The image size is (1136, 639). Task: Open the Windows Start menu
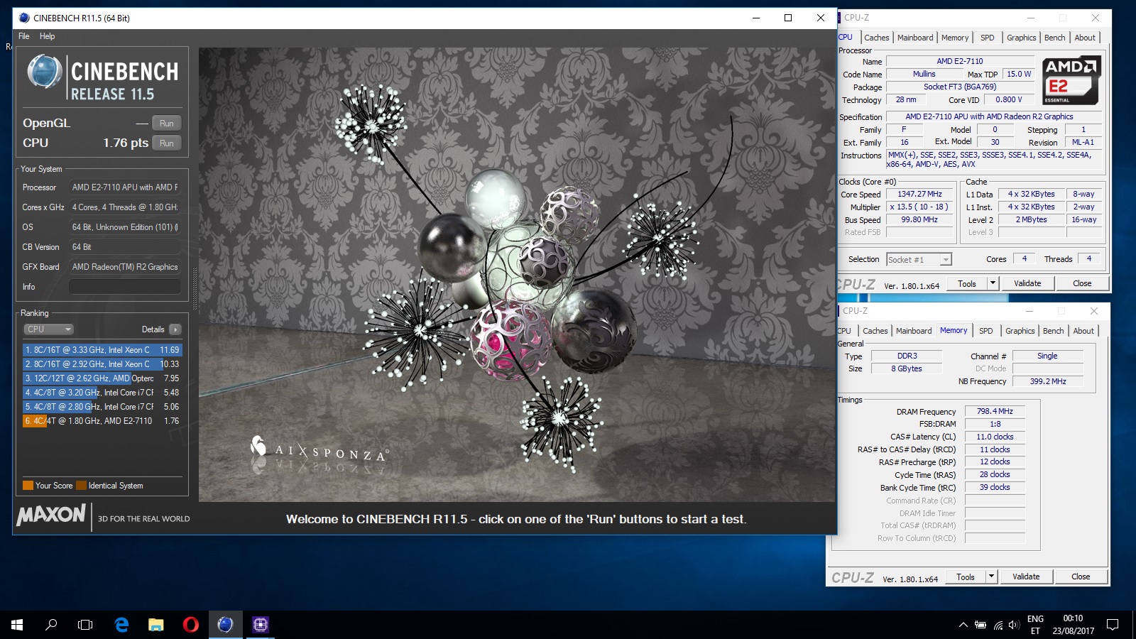17,625
